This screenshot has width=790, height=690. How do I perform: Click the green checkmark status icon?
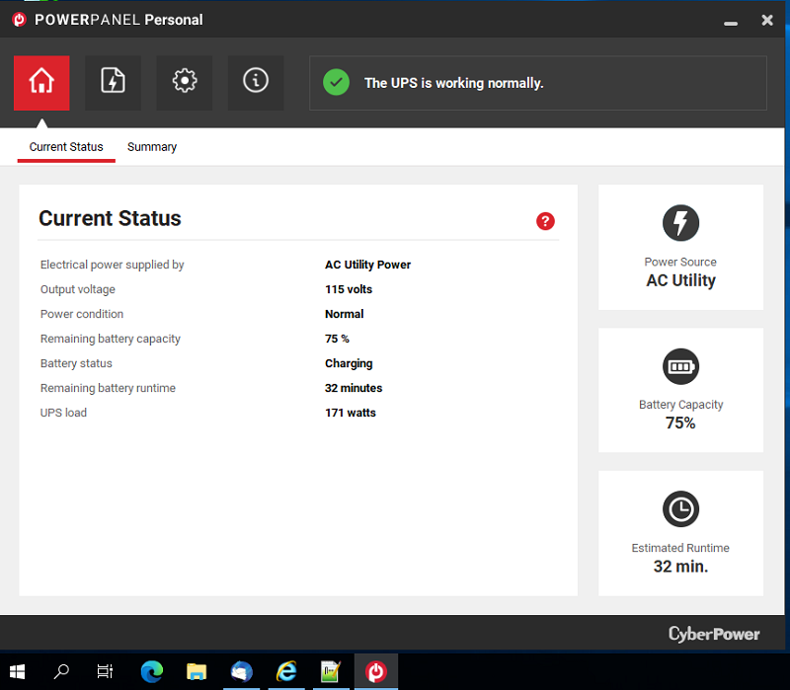coord(337,83)
